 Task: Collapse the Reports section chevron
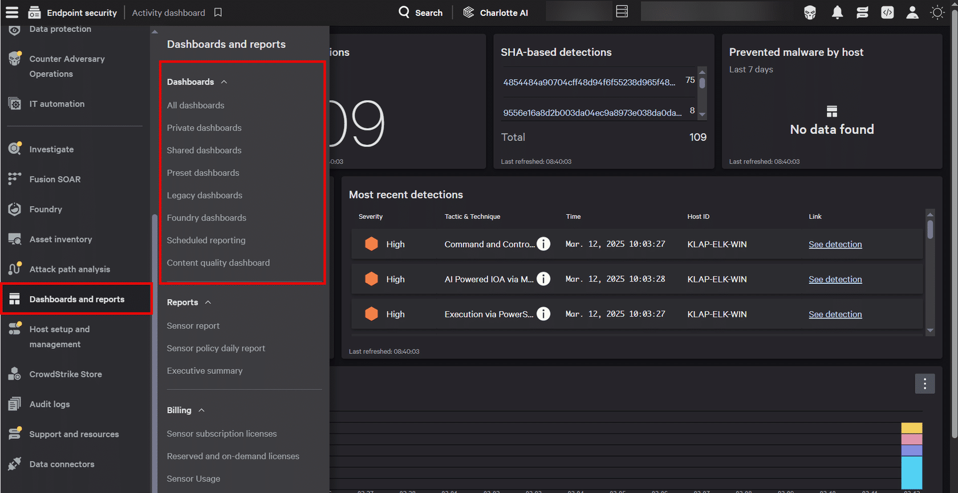click(x=208, y=303)
